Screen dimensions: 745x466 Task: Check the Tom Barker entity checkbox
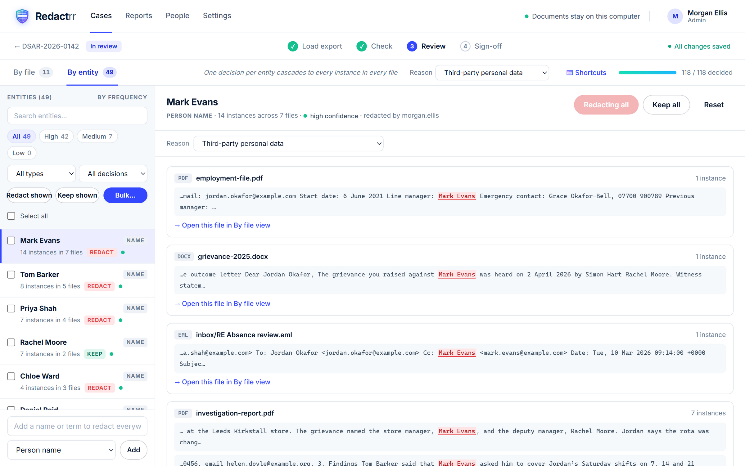[11, 275]
